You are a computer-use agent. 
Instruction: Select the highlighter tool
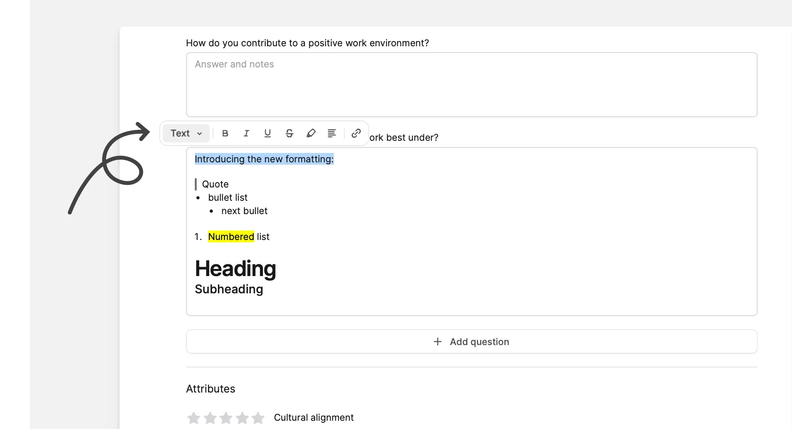point(311,133)
